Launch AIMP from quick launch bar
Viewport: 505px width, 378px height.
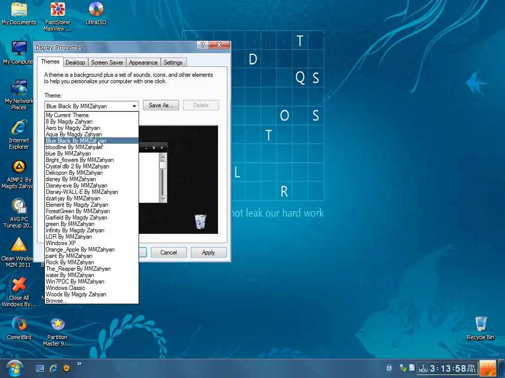click(x=67, y=368)
